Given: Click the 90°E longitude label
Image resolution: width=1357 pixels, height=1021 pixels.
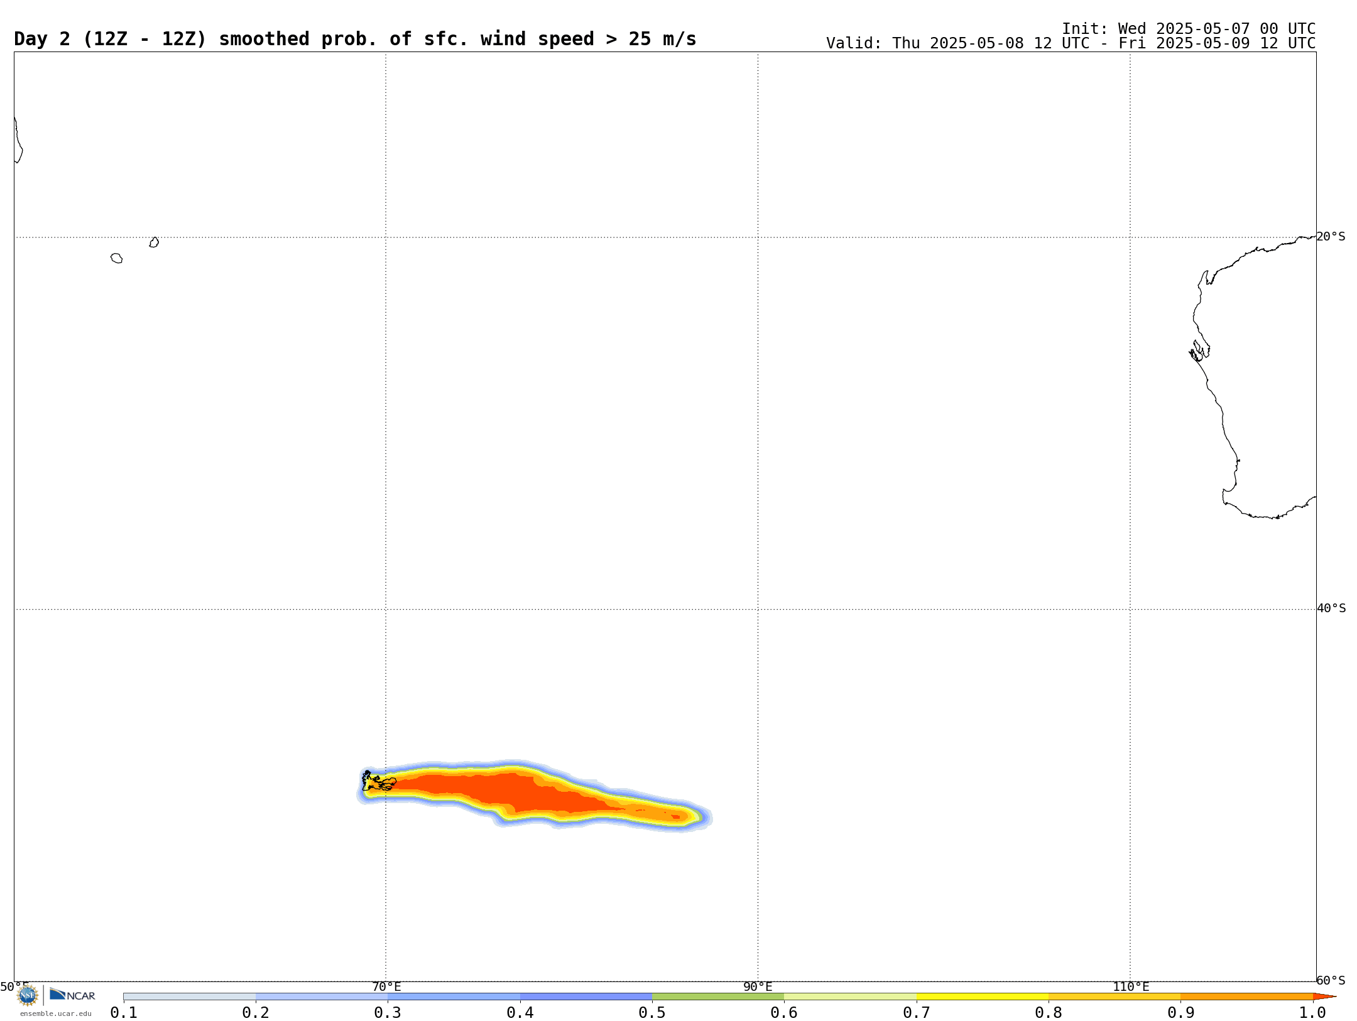Looking at the screenshot, I should (x=758, y=986).
